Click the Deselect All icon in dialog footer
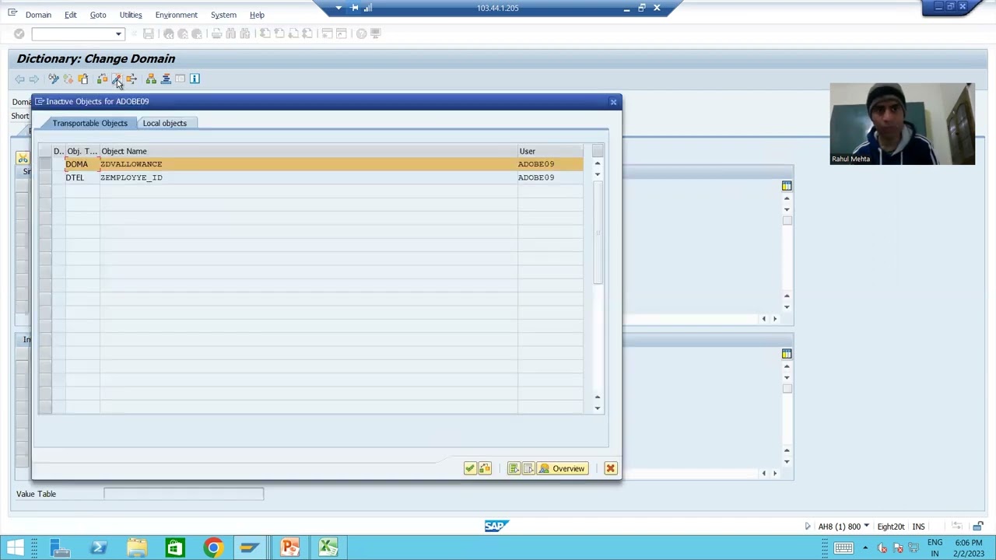The image size is (996, 560). [x=528, y=468]
